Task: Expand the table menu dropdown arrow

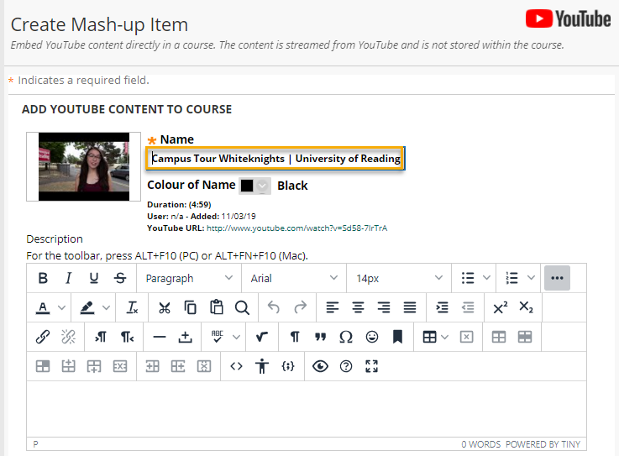Action: tap(444, 337)
